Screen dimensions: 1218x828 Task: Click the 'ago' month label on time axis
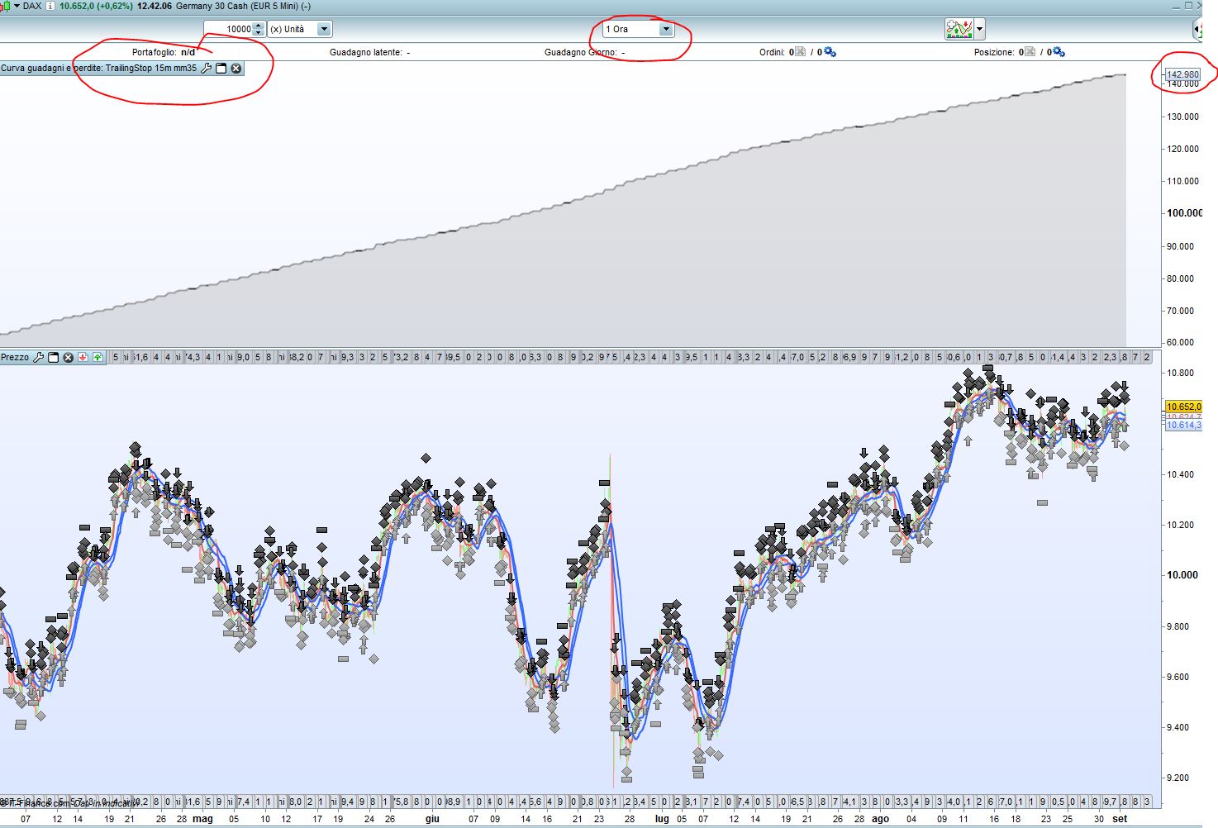880,819
